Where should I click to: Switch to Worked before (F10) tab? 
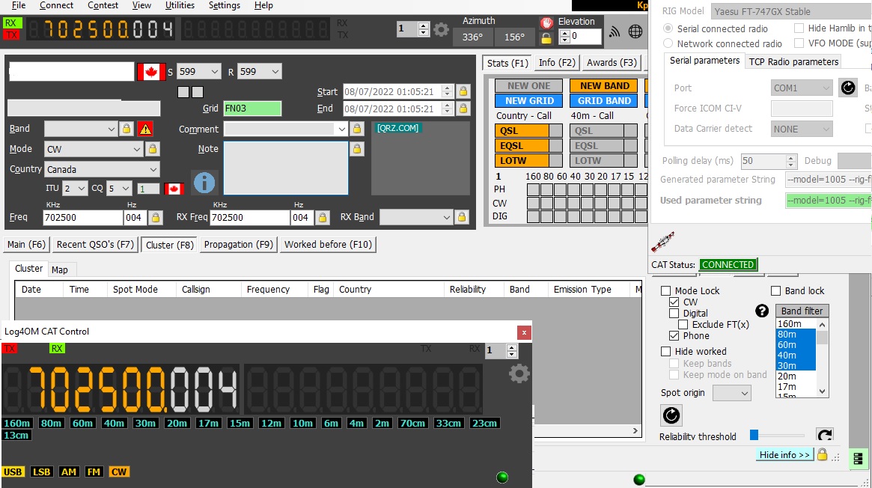(328, 245)
